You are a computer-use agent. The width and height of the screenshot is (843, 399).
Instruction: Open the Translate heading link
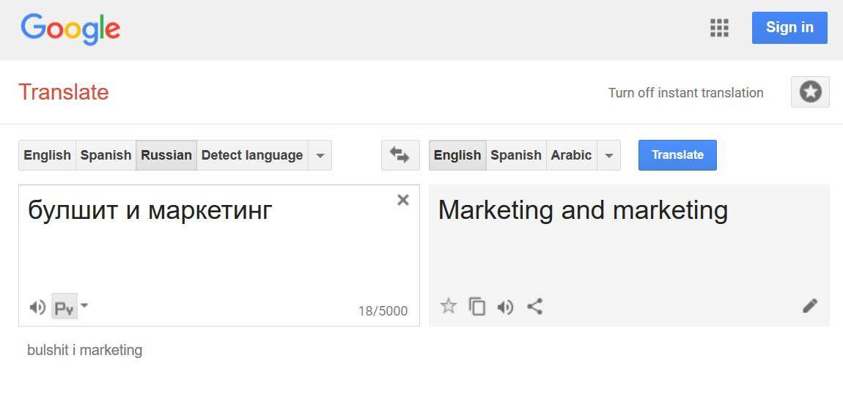click(x=64, y=92)
